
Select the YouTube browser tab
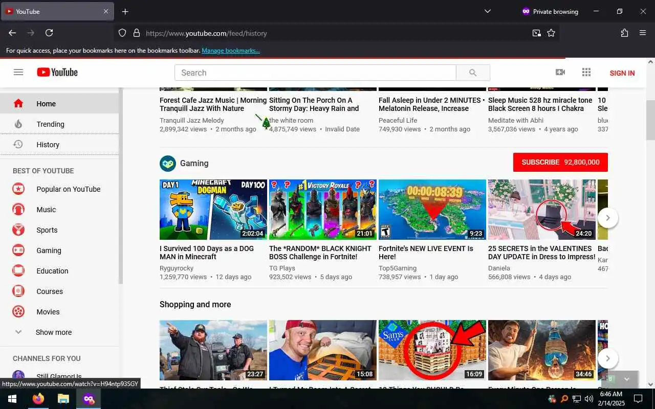tap(57, 11)
